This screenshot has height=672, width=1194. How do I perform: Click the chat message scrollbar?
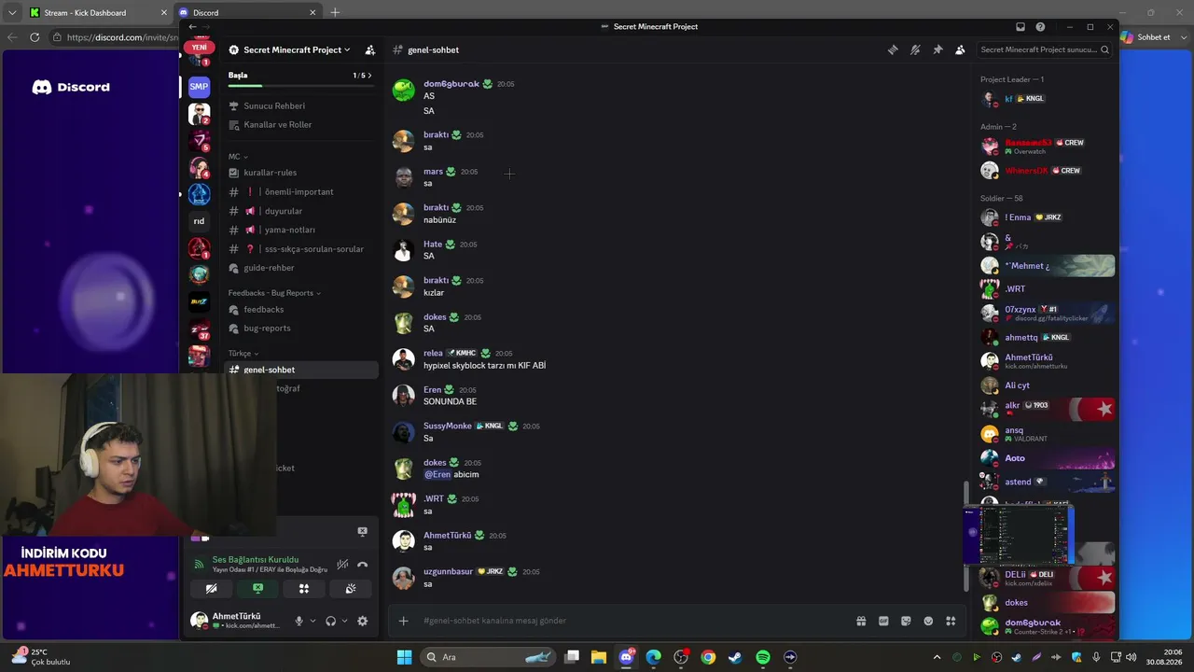[966, 536]
